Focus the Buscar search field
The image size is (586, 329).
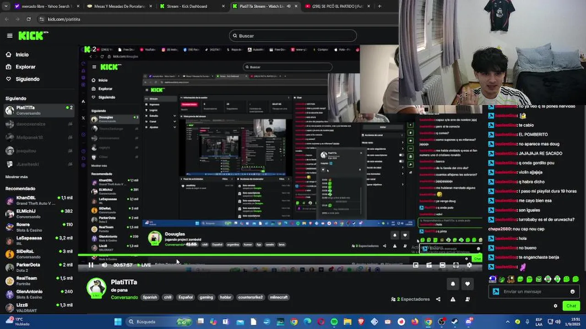point(293,36)
